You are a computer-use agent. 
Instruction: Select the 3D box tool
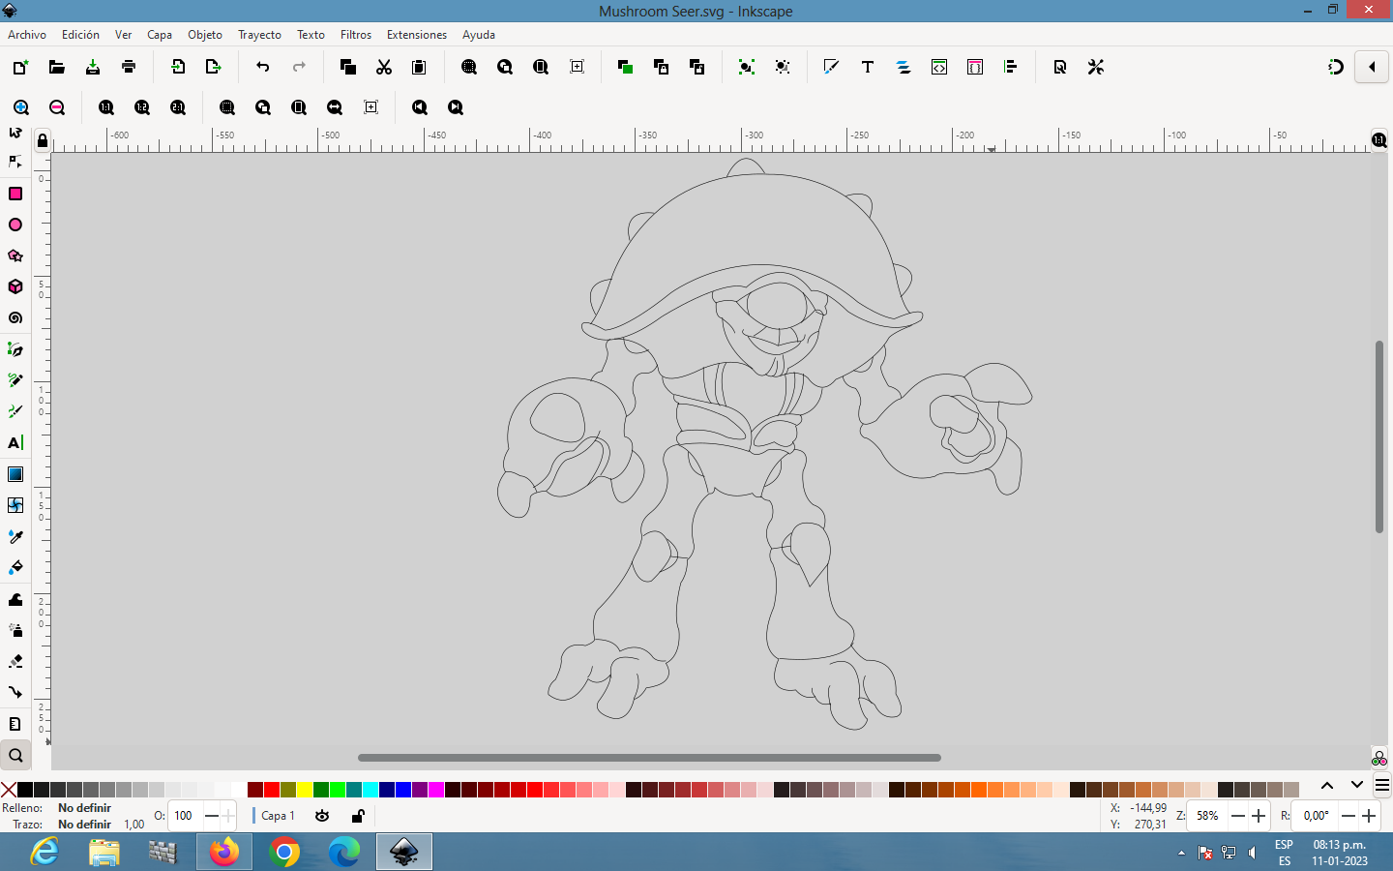[x=15, y=286]
